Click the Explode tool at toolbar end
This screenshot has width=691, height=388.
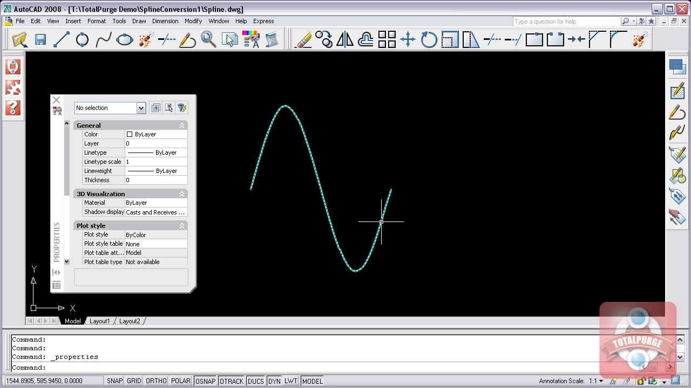click(x=640, y=39)
